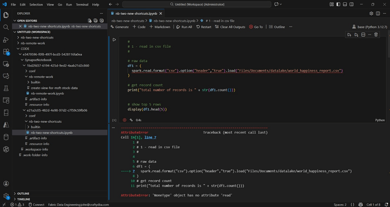390x207 pixels.
Task: Delete the cell with trash icon
Action: pos(376,34)
